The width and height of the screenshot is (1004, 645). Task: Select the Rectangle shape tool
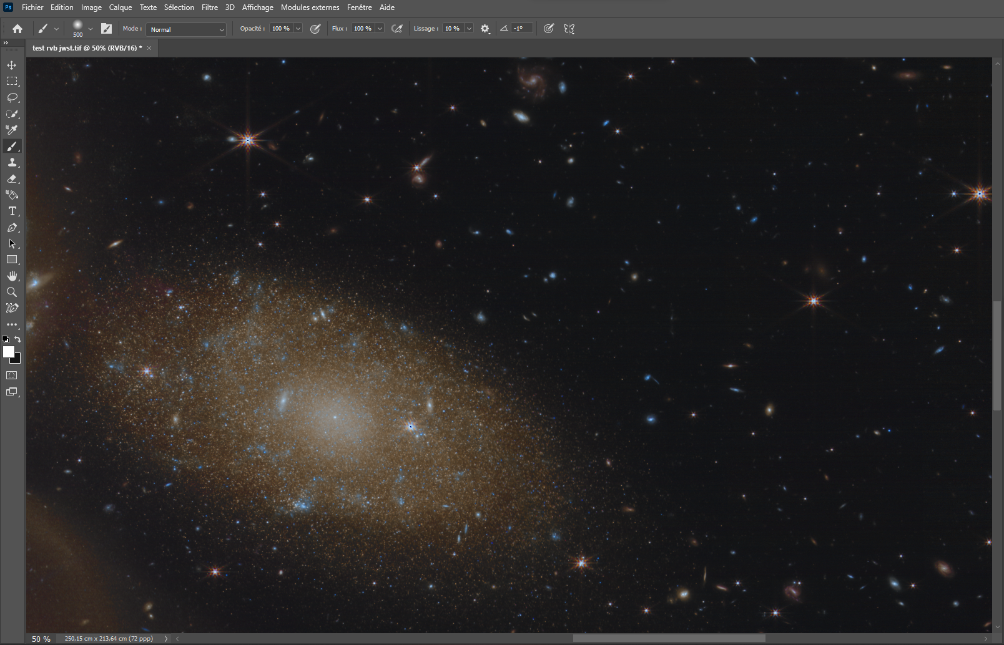[x=12, y=259]
